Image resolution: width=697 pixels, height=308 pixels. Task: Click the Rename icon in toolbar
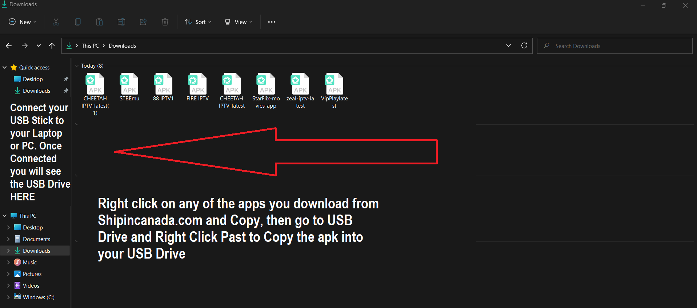click(121, 22)
